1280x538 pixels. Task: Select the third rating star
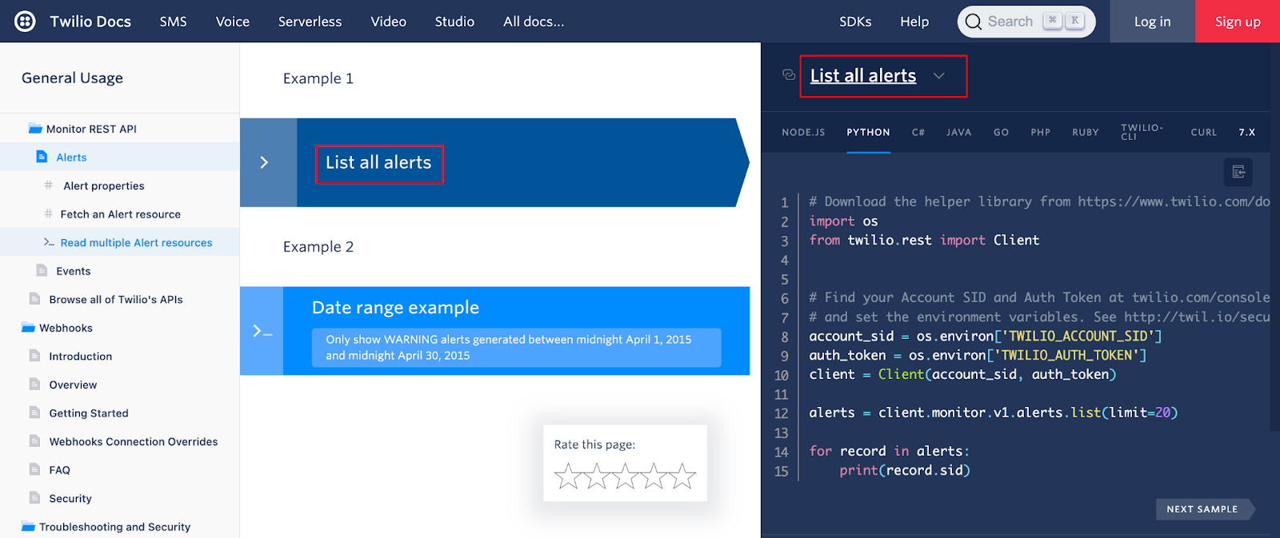(x=625, y=476)
